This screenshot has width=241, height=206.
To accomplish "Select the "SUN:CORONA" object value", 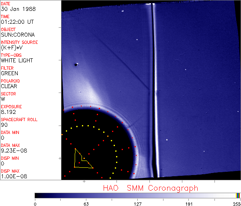I will point(16,35).
